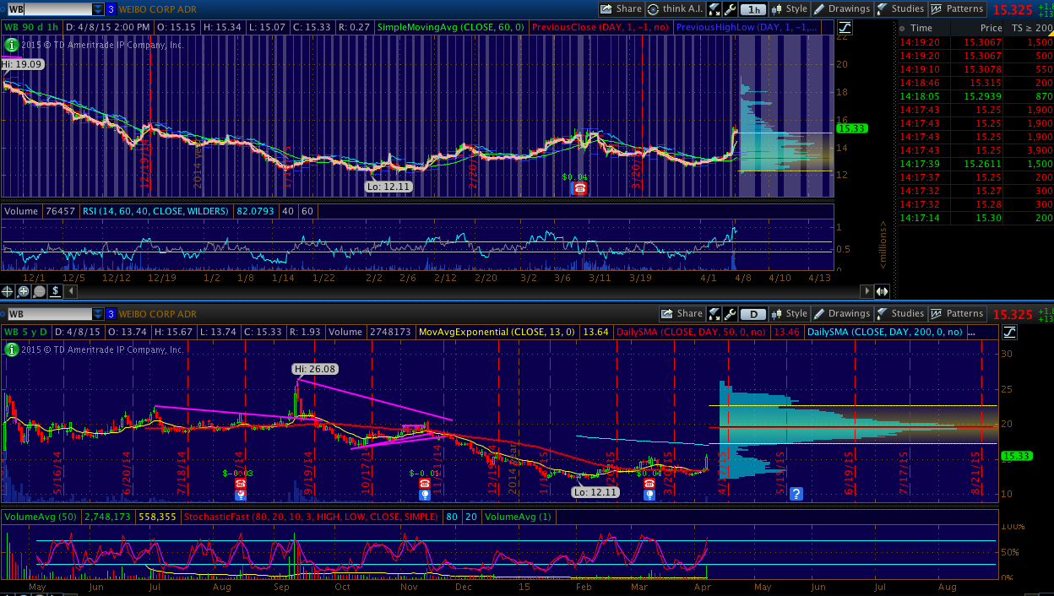Viewport: 1054px width, 596px height.
Task: Click the quick study flask icon in upper toolbar
Action: coord(714,9)
